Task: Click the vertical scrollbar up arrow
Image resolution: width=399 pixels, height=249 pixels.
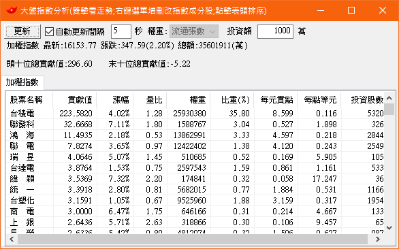Action: coord(389,98)
